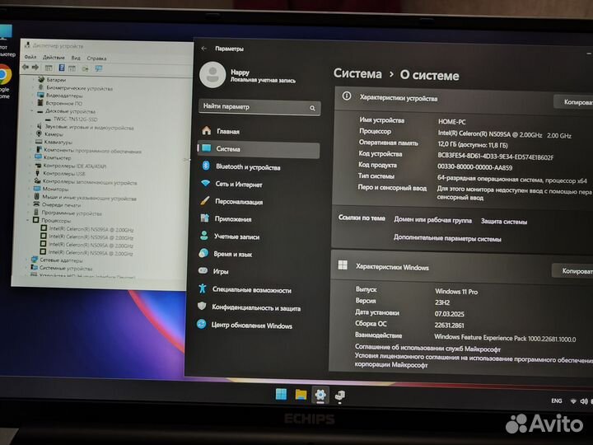The height and width of the screenshot is (445, 593).
Task: Collapse the Дисковые устройства node
Action: (x=34, y=110)
